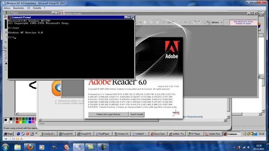Open the Bearbeiten menu
This screenshot has width=269, height=151.
(18, 8)
